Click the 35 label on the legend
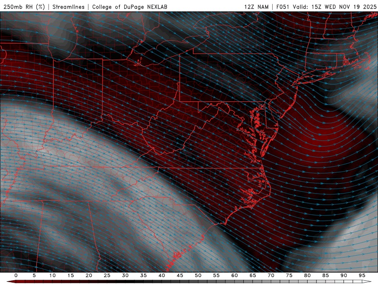 click(x=144, y=275)
